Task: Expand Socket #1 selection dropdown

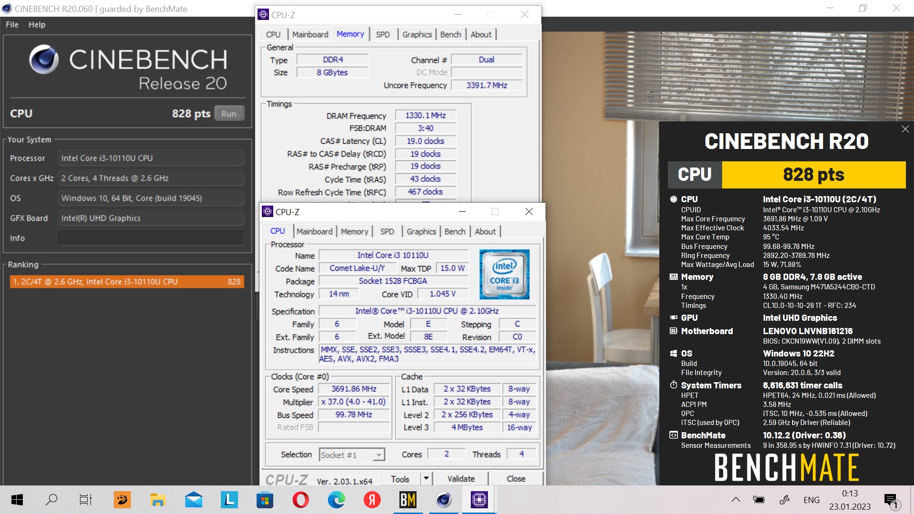Action: [x=379, y=455]
